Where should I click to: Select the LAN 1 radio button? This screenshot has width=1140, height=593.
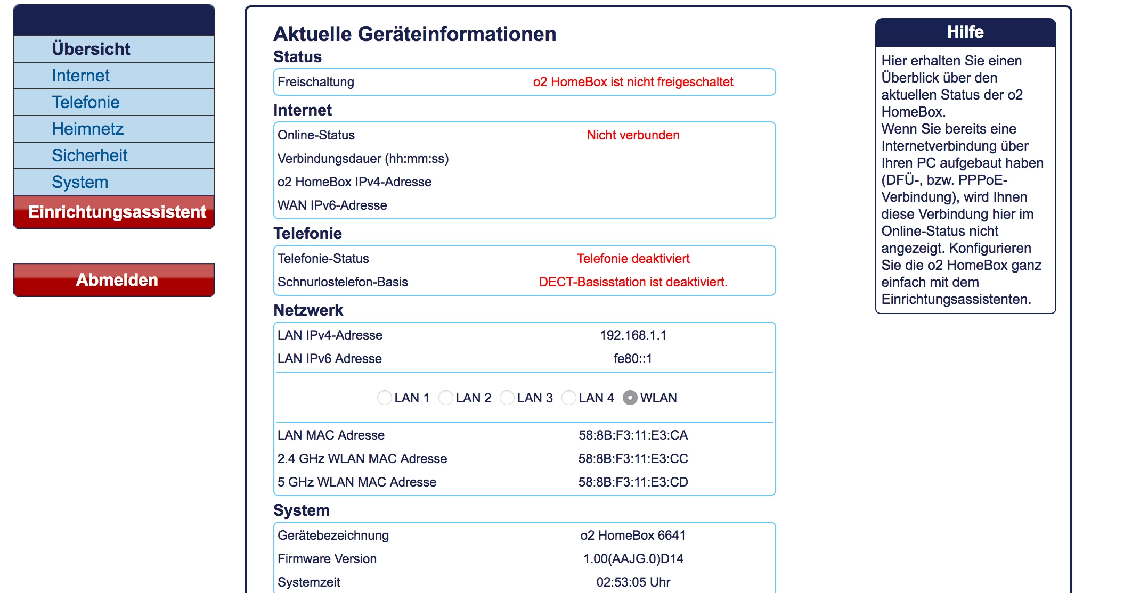click(x=384, y=398)
